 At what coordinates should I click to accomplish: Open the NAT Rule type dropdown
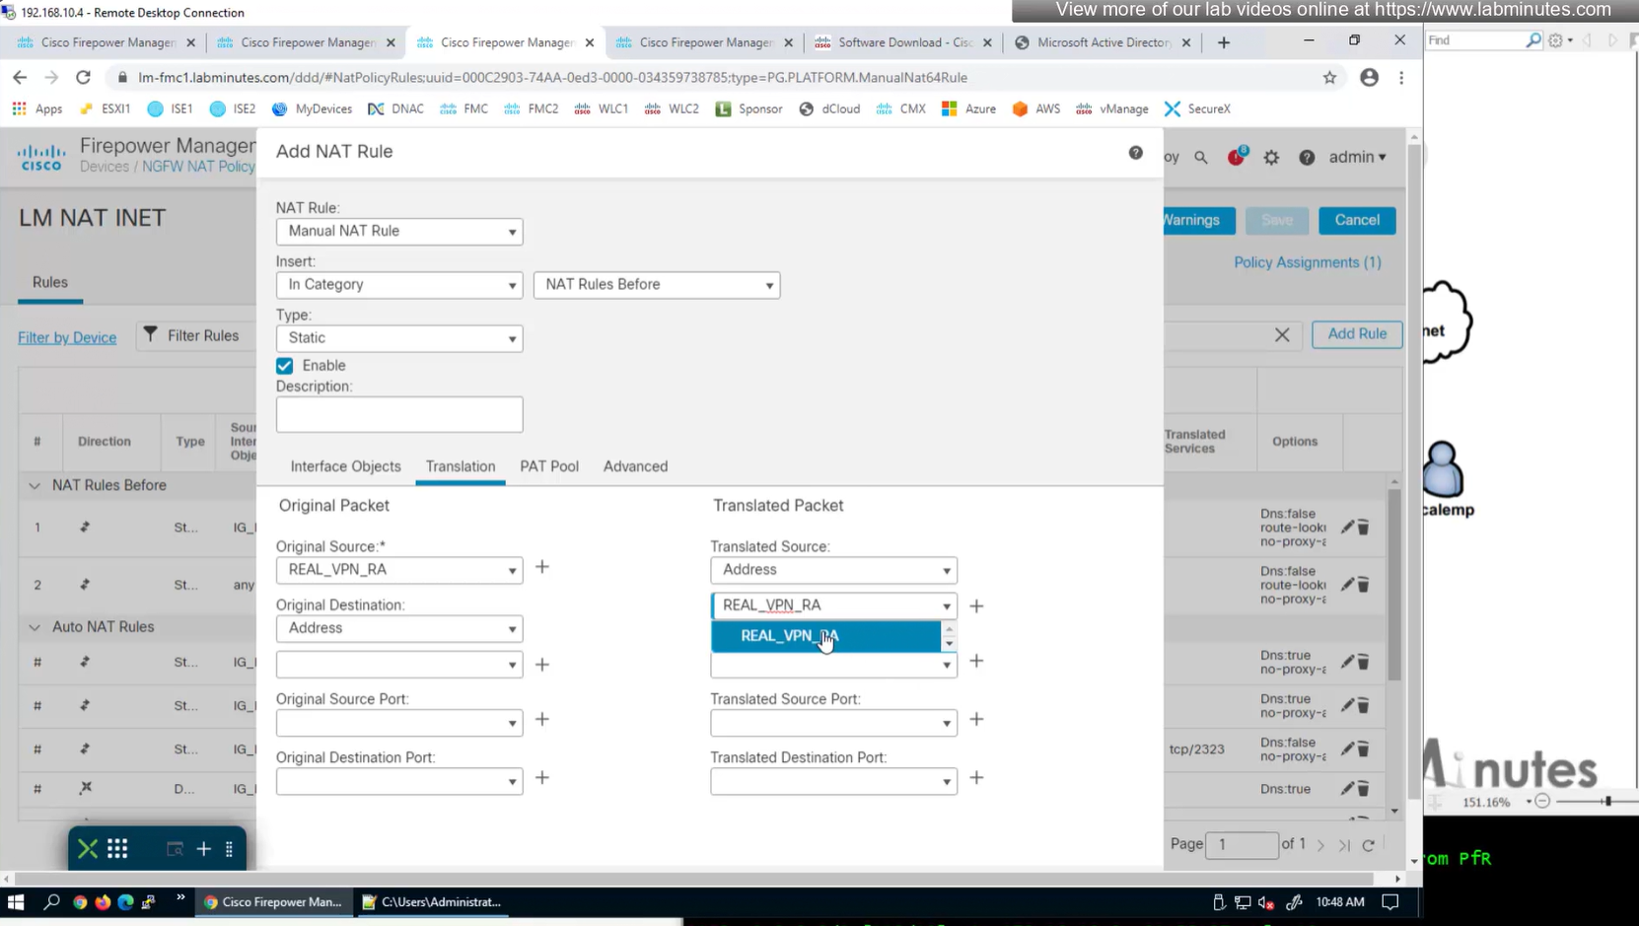[399, 232]
